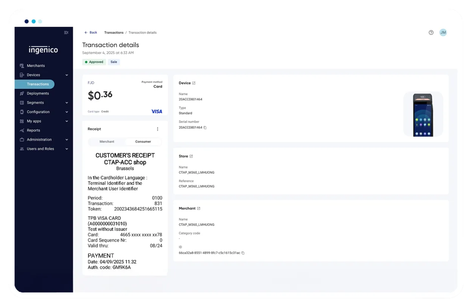Click the device terminal thumbnail image
Viewport: 472px width, 307px height.
[x=423, y=114]
